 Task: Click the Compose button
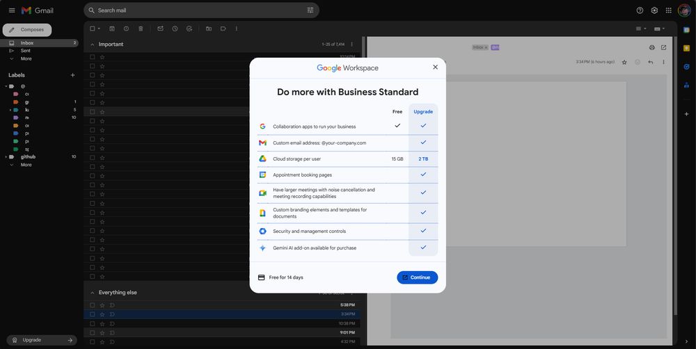point(27,30)
